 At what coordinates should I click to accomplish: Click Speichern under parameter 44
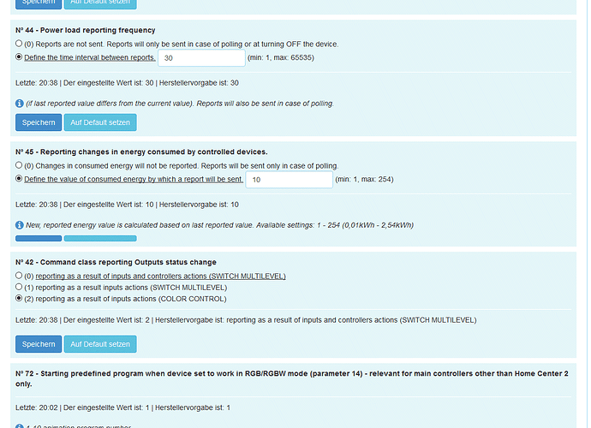click(39, 122)
